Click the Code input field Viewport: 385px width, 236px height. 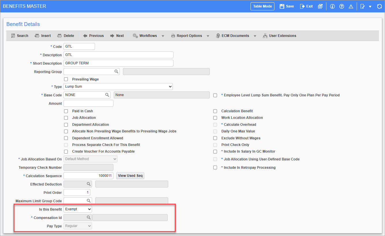79,46
